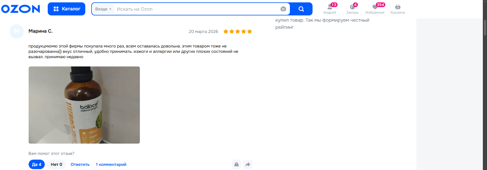Click the page vertical scrollbar
487x170 pixels.
click(485, 85)
